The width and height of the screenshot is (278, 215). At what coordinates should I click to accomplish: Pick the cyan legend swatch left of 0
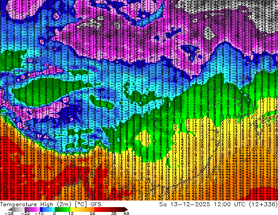[53, 209]
